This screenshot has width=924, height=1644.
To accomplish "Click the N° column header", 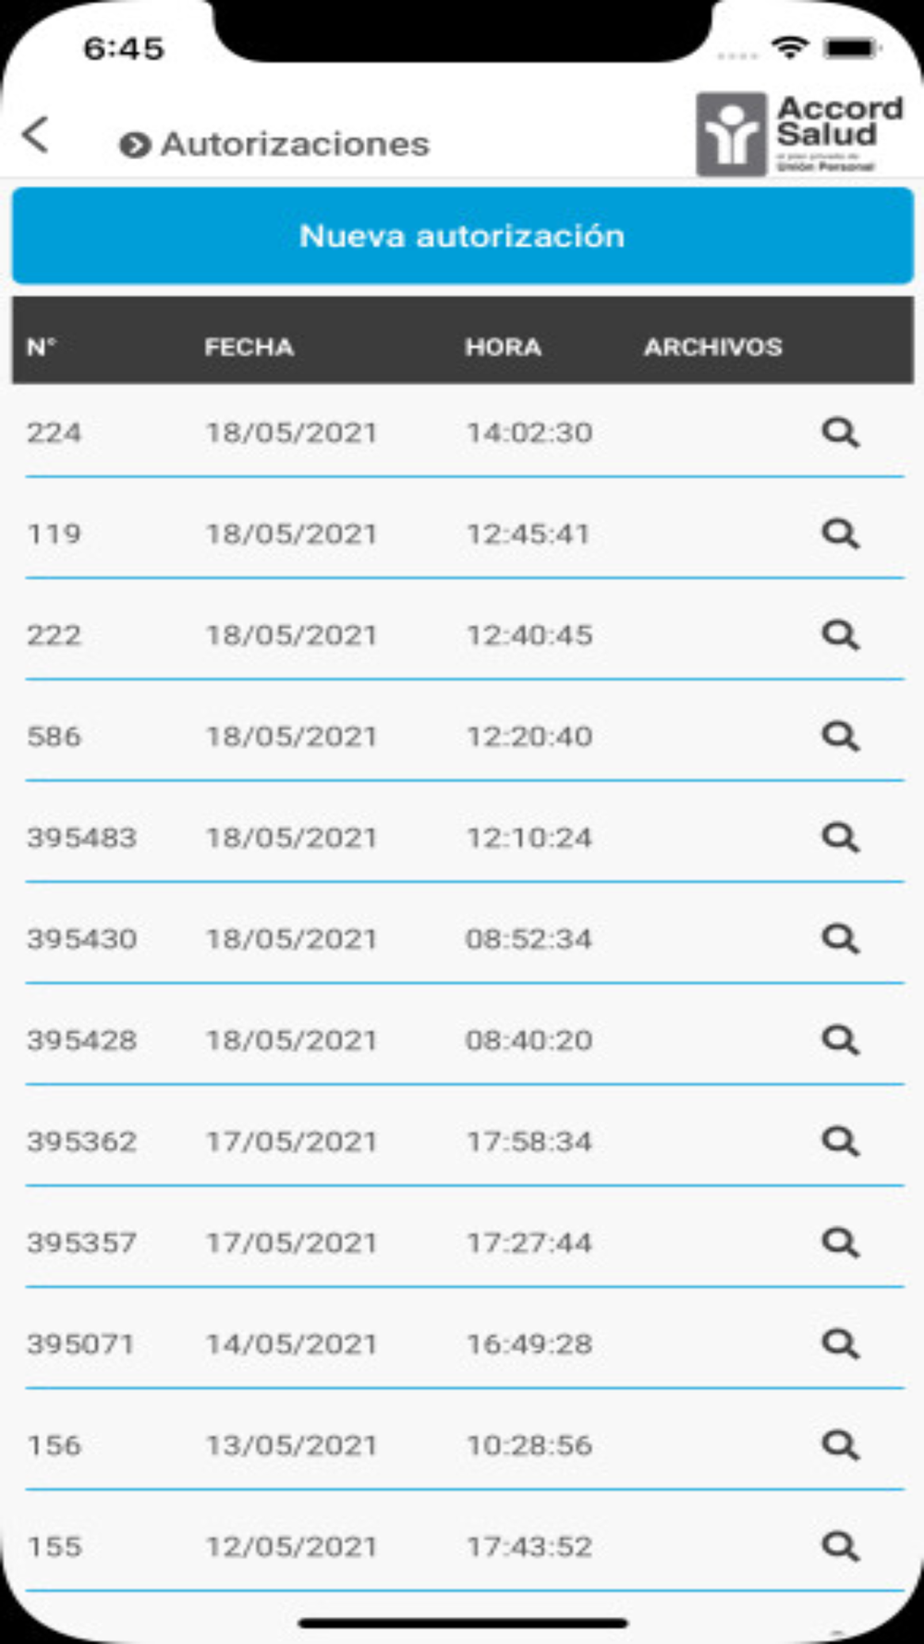I will pyautogui.click(x=42, y=347).
